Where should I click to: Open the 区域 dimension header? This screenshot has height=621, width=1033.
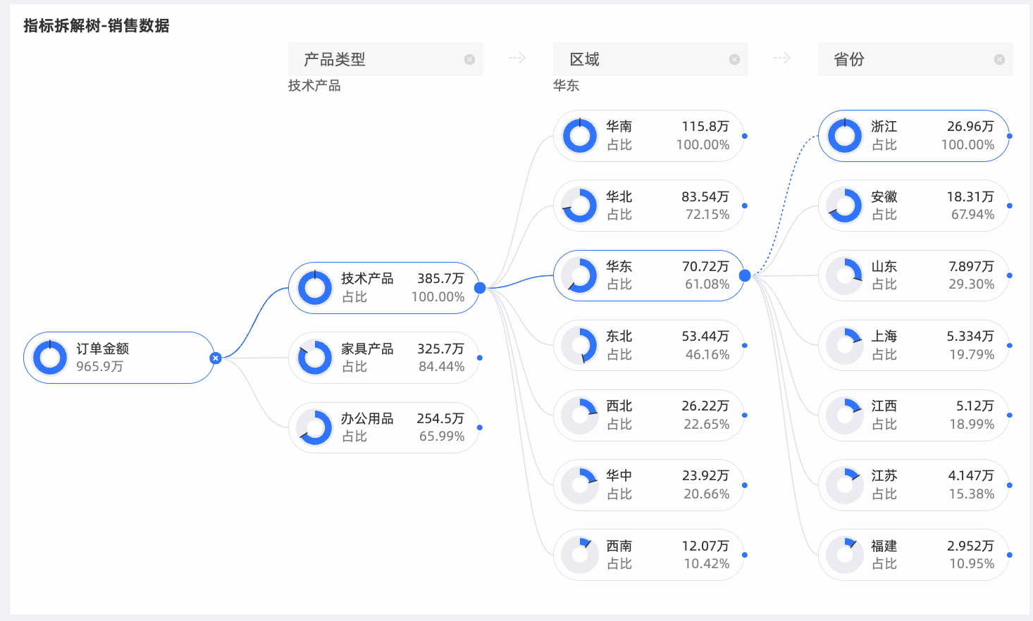[650, 59]
